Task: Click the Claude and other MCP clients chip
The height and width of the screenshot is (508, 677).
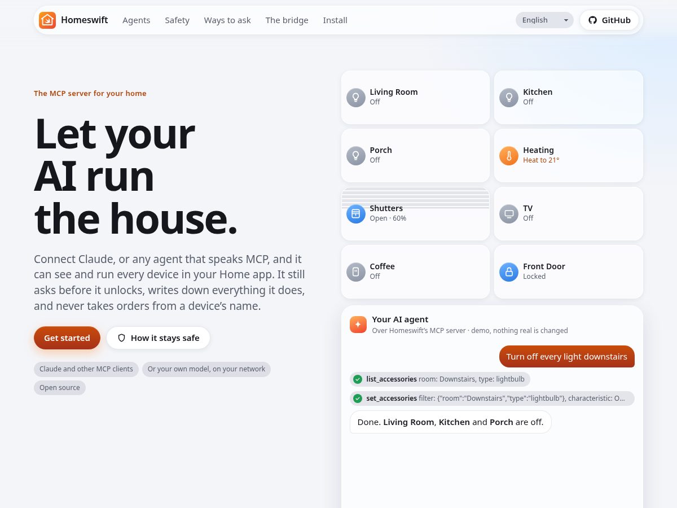Action: [x=86, y=369]
